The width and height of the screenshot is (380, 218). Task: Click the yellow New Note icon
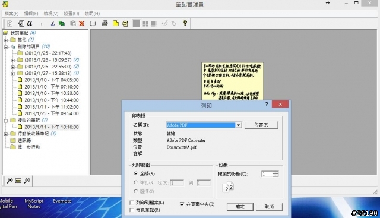[x=116, y=24]
